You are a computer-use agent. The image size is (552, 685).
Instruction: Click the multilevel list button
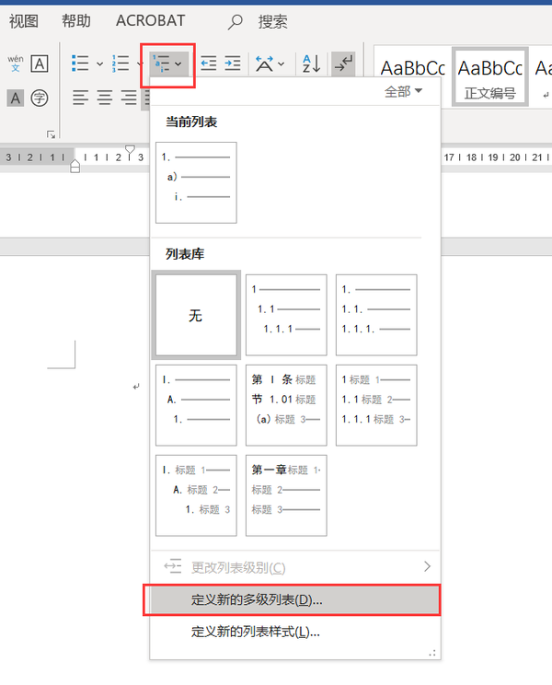[169, 64]
